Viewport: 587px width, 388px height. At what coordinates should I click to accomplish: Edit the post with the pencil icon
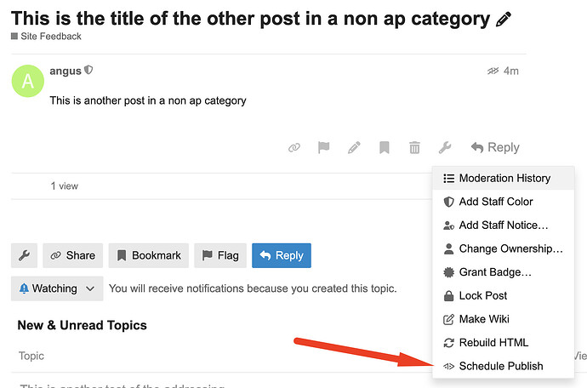(x=354, y=147)
